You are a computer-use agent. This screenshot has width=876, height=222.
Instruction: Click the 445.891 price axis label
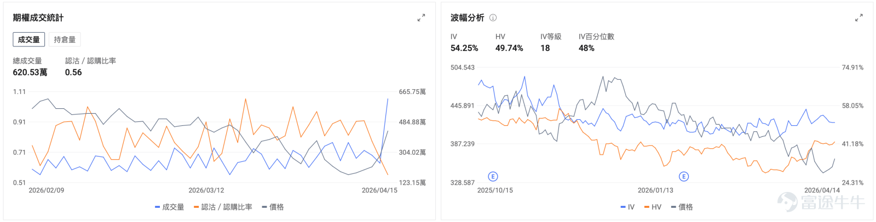[x=463, y=106]
